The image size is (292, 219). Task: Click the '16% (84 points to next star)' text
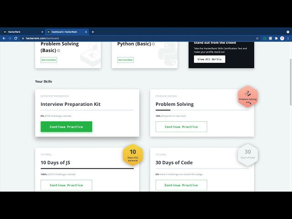tap(171, 116)
